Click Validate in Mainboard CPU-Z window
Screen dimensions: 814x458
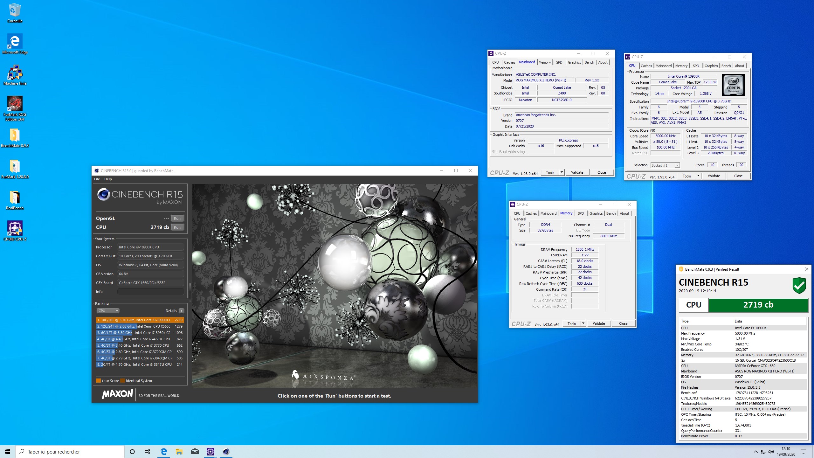577,172
